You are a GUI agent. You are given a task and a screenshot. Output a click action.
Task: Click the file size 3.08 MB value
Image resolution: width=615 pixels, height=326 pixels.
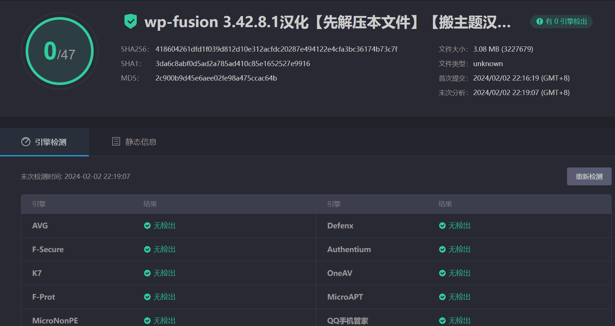point(503,49)
